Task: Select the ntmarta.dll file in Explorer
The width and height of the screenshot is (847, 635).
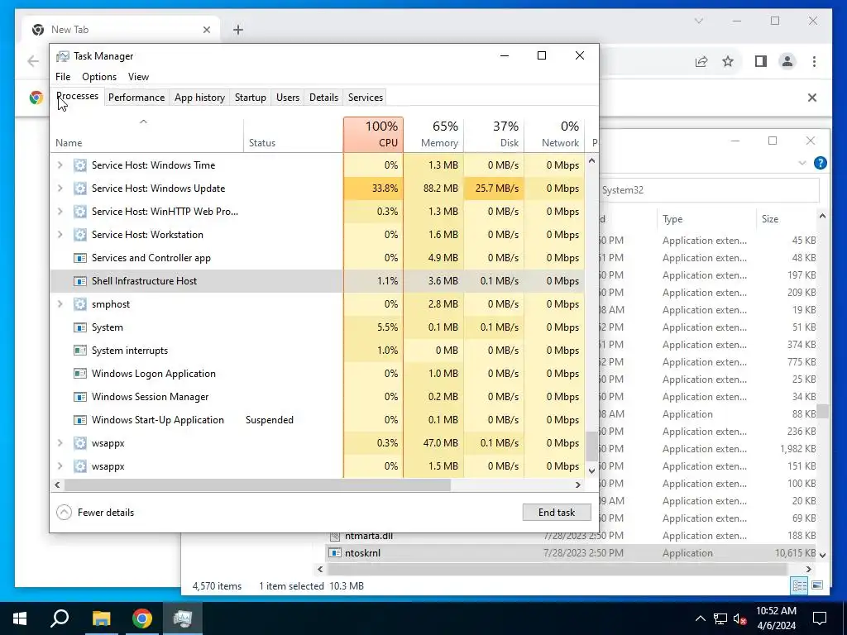Action: pyautogui.click(x=369, y=536)
